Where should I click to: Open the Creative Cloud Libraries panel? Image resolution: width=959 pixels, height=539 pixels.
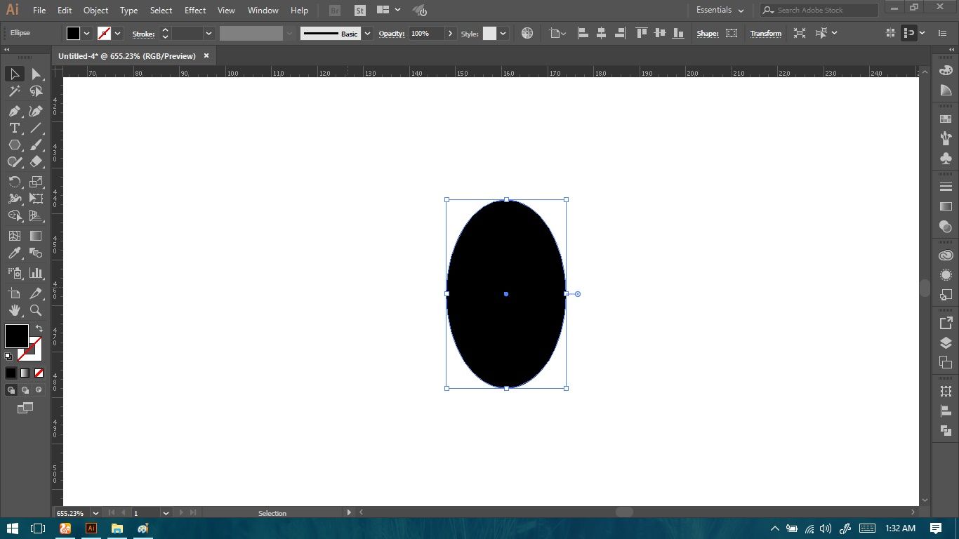(946, 255)
